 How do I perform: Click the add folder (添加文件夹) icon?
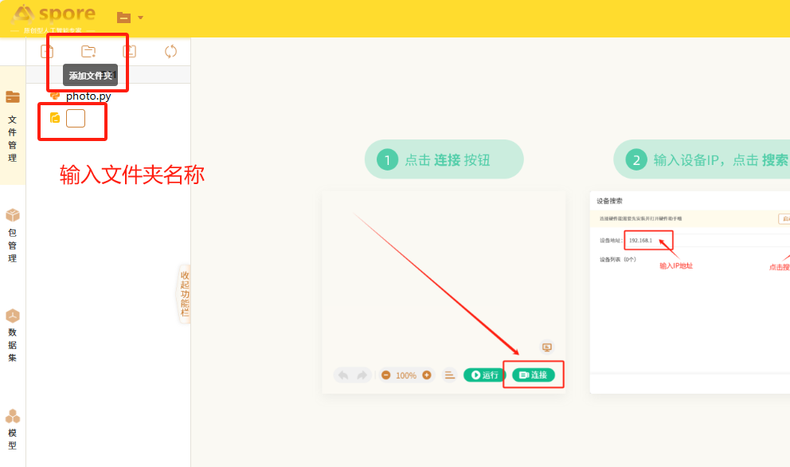tap(88, 52)
